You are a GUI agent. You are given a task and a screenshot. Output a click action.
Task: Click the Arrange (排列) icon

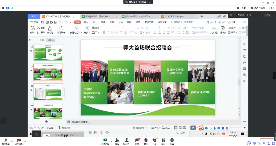pyautogui.click(x=229, y=32)
